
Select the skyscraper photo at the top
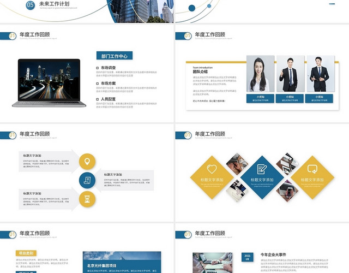pos(141,11)
